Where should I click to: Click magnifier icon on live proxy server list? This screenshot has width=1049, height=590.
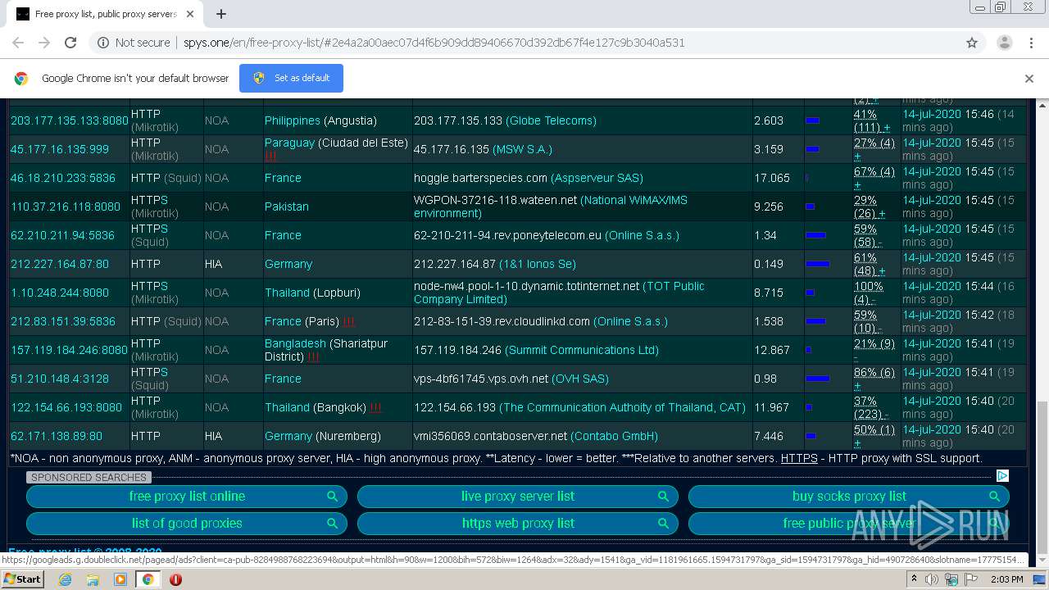coord(663,497)
